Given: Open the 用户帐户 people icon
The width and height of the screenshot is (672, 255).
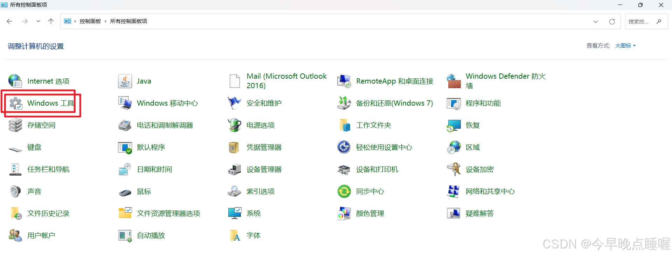Looking at the screenshot, I should tap(15, 235).
